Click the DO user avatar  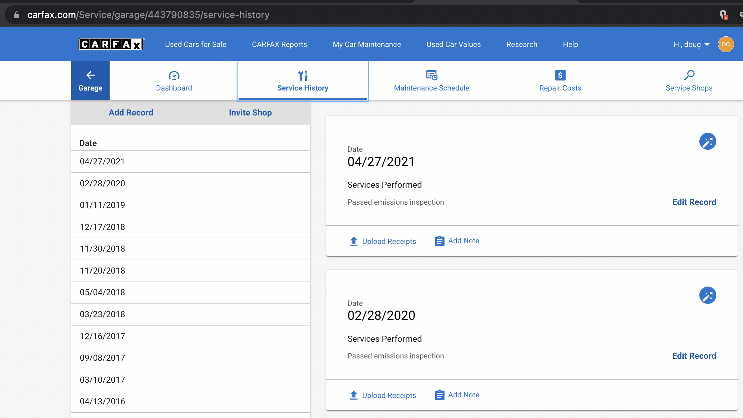point(726,44)
